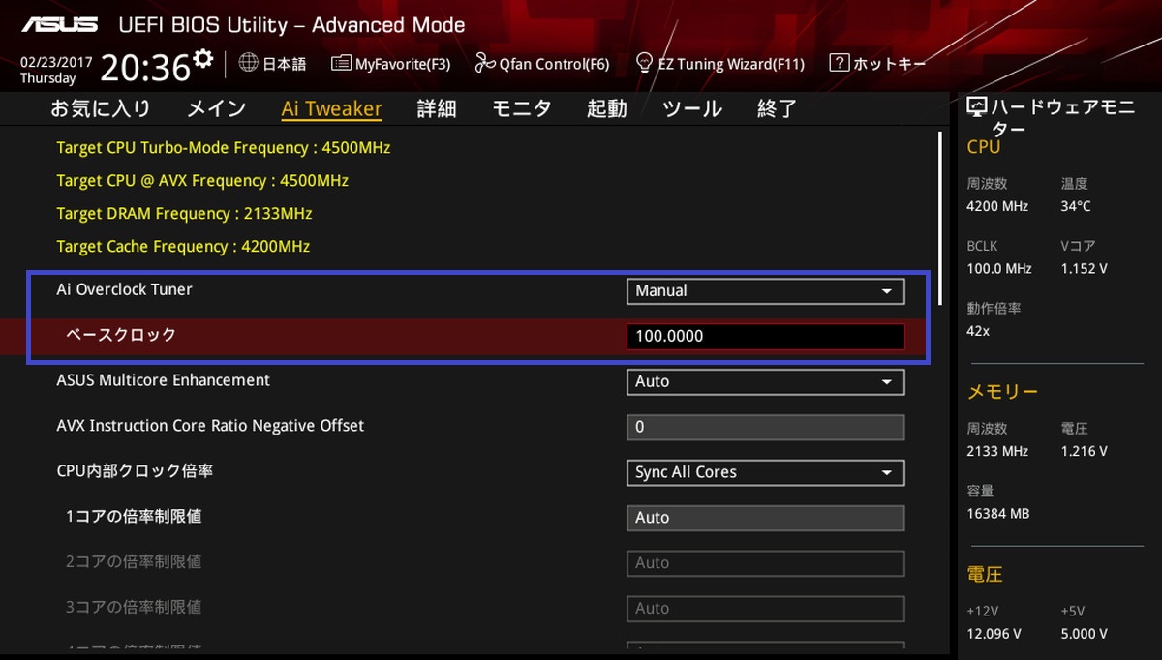This screenshot has height=660, width=1162.
Task: Click ASUS Multicore Enhancement label
Action: [x=164, y=380]
